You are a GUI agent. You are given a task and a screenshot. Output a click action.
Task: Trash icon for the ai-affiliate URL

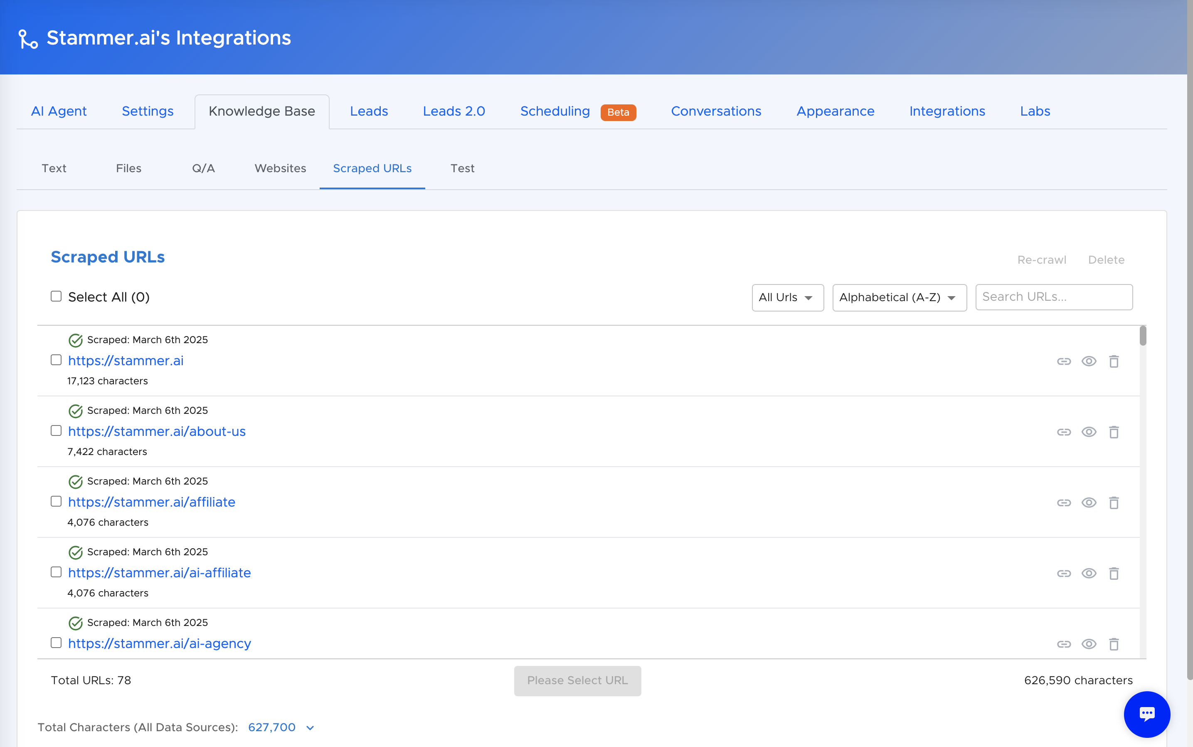coord(1114,573)
